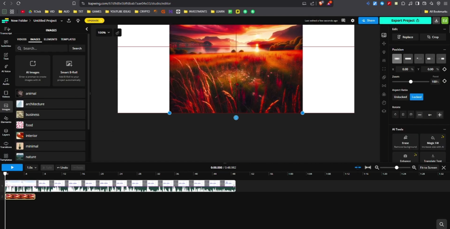The width and height of the screenshot is (450, 229).
Task: Open the Audio panel
Action: [6, 82]
